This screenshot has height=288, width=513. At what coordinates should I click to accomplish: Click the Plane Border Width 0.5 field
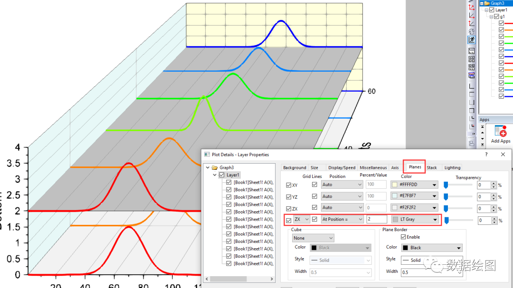point(432,272)
